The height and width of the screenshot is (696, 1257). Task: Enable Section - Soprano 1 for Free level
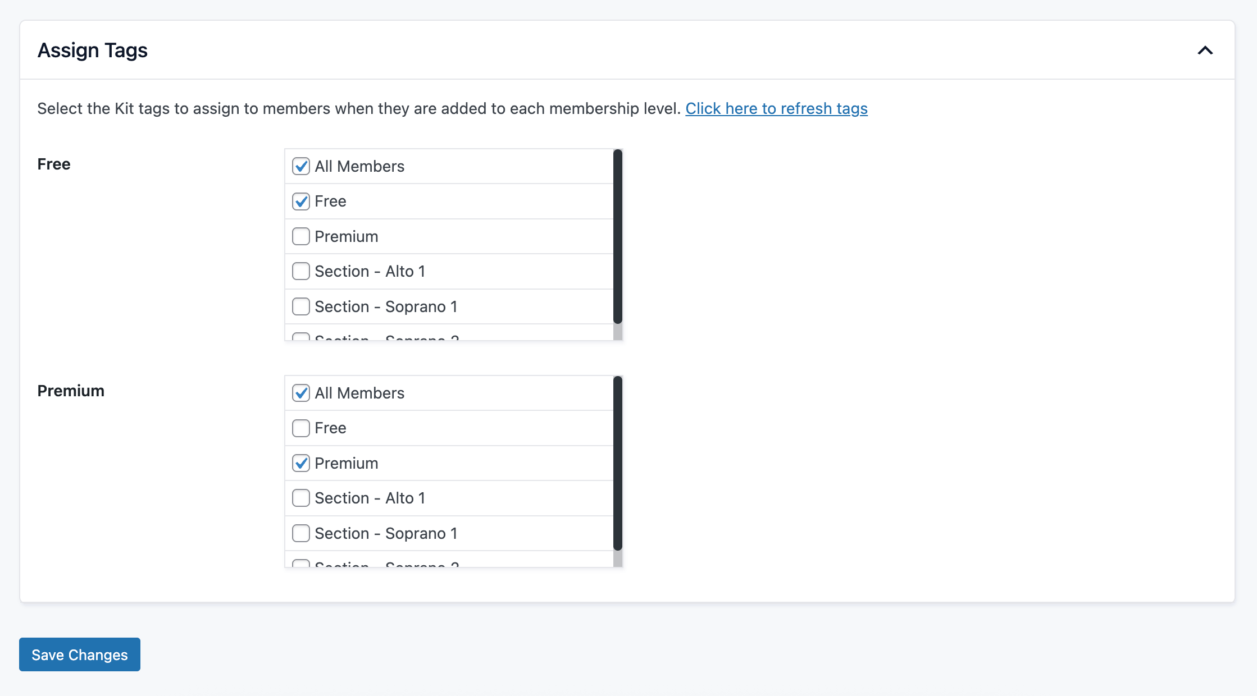[301, 306]
